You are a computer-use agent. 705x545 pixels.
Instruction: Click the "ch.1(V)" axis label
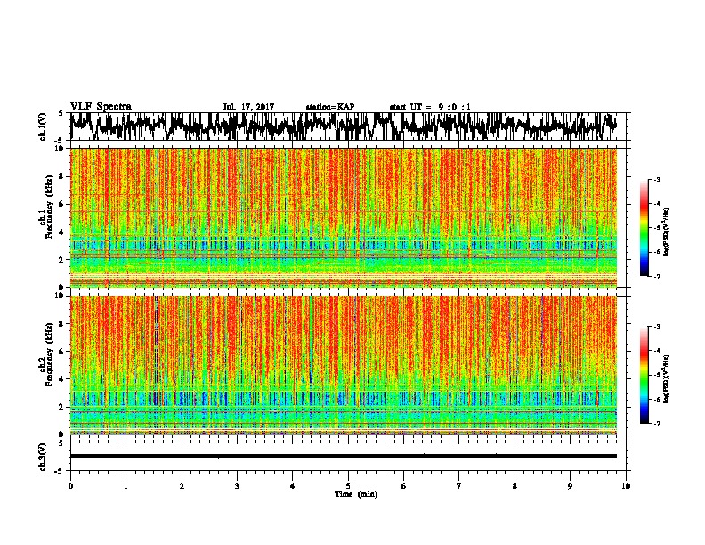click(42, 126)
